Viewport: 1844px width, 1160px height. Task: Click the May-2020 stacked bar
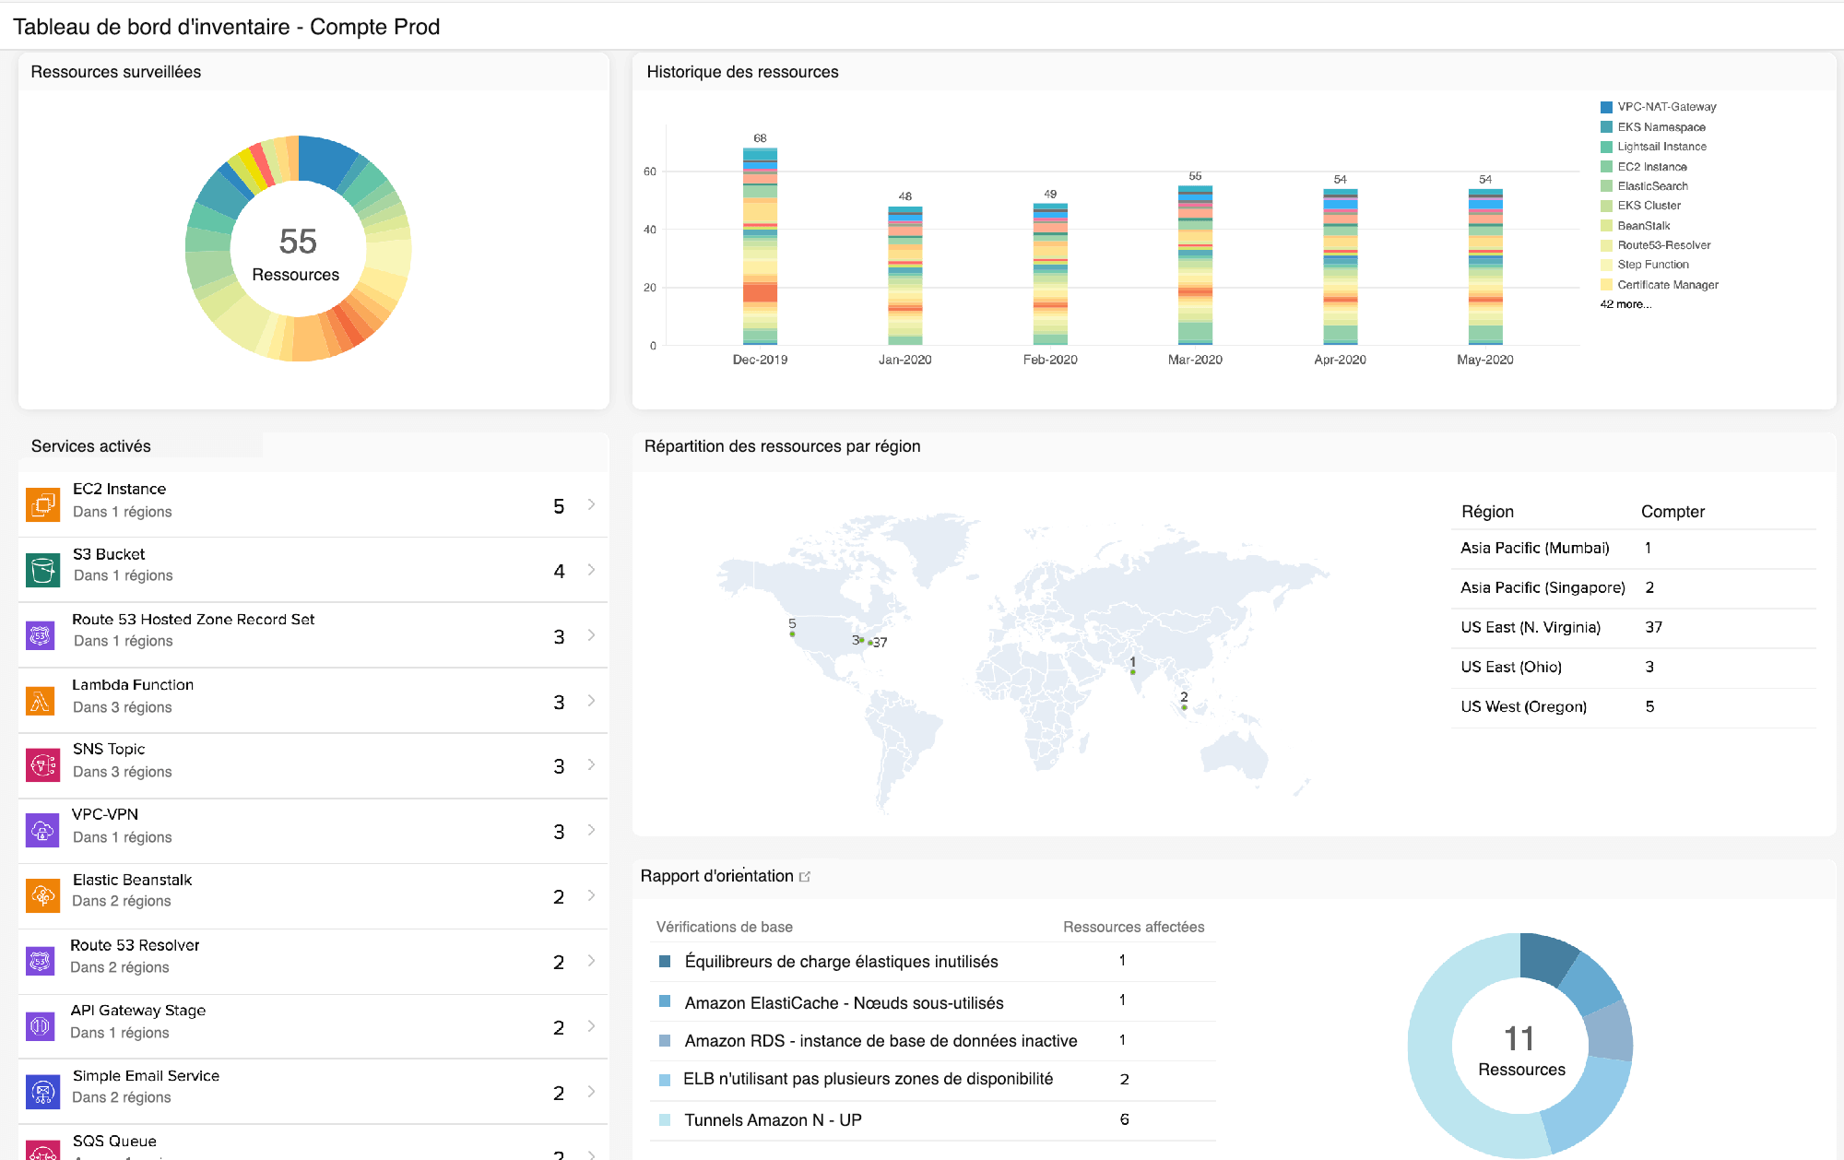(1485, 267)
